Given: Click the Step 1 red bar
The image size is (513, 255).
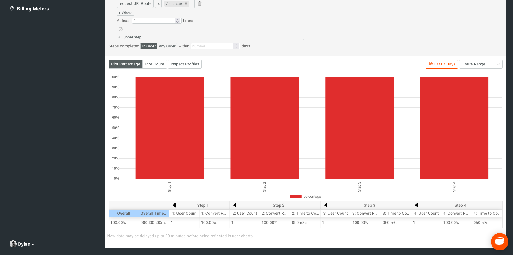Looking at the screenshot, I should (170, 128).
